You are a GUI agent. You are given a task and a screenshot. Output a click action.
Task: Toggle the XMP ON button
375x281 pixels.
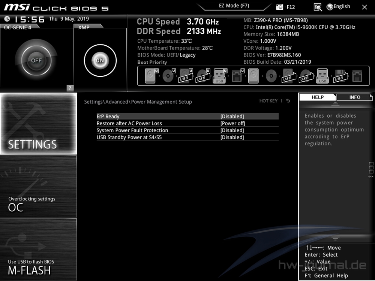tap(100, 60)
